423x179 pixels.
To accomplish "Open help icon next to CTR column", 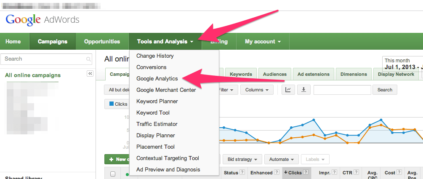I will (356, 173).
